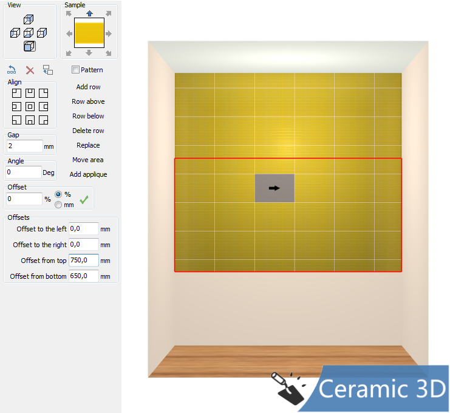Click the Offset from top field

click(84, 261)
